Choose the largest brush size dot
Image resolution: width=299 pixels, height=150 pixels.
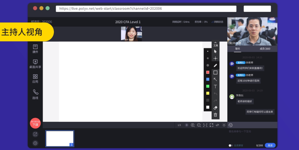[x=208, y=65]
